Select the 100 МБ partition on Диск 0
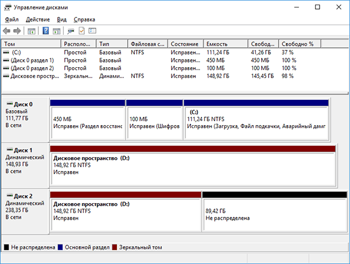Viewport: 350px width, 264px height. pyautogui.click(x=154, y=120)
